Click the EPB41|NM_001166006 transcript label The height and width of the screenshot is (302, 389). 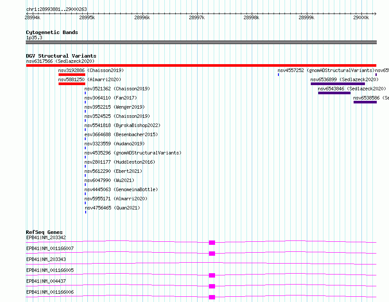tap(50, 292)
